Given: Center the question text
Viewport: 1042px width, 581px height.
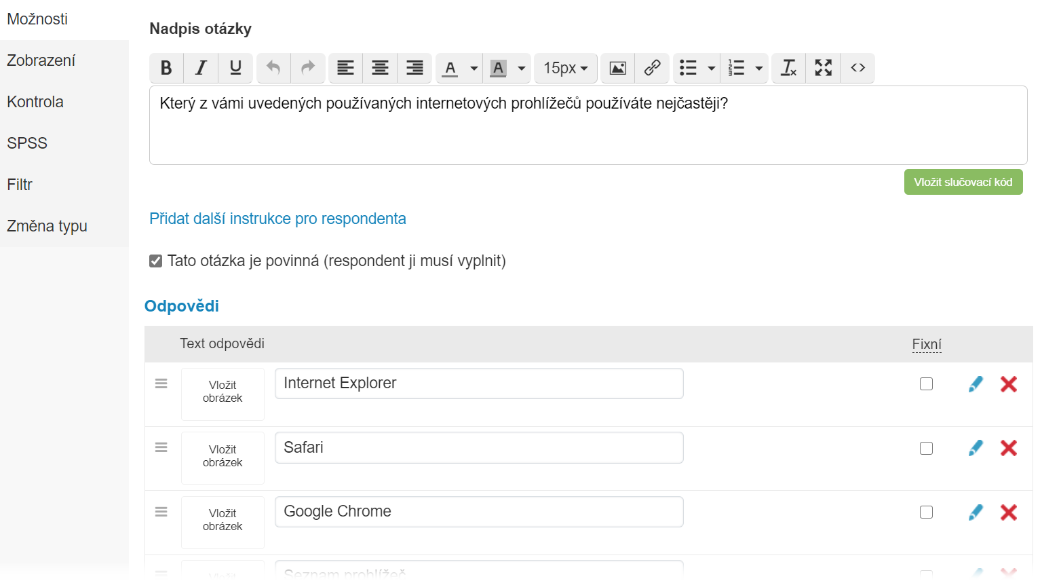Looking at the screenshot, I should pos(381,68).
